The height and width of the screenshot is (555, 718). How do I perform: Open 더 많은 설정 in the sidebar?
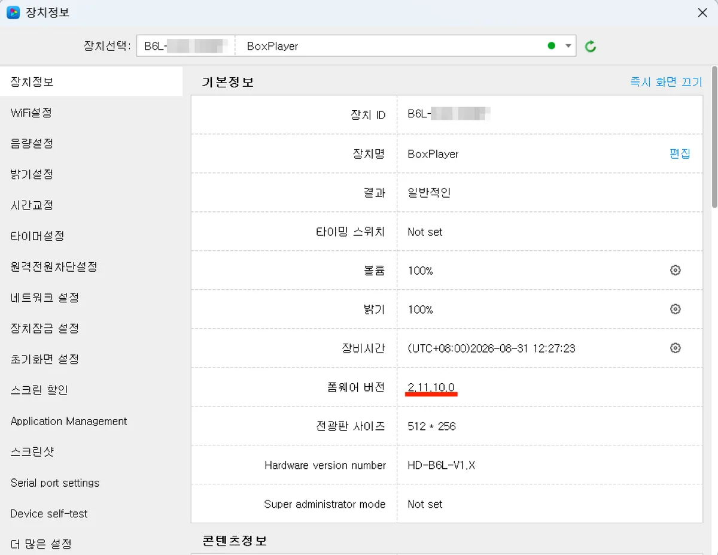[41, 544]
